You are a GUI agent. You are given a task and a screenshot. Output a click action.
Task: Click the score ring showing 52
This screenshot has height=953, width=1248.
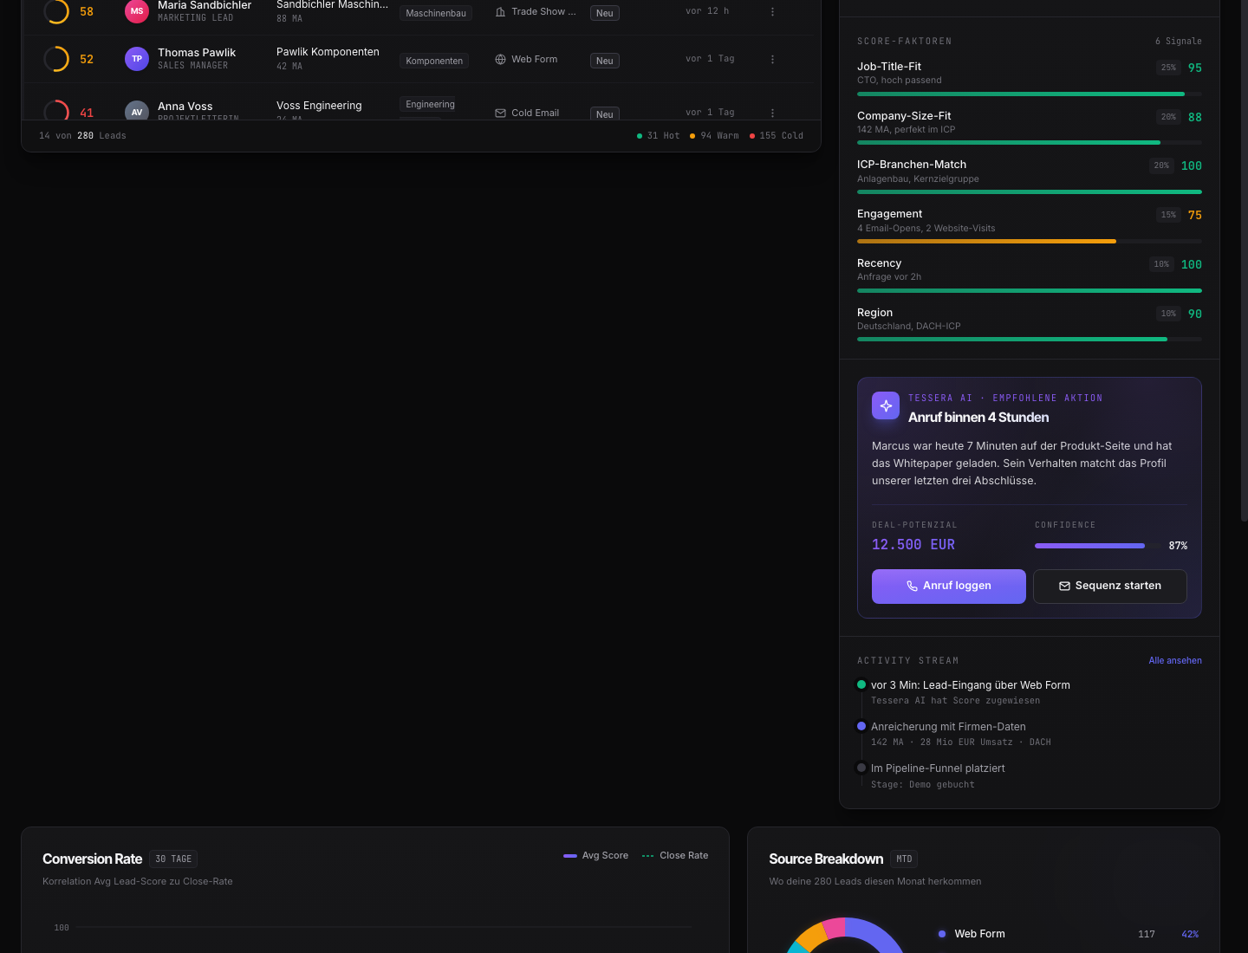[56, 59]
